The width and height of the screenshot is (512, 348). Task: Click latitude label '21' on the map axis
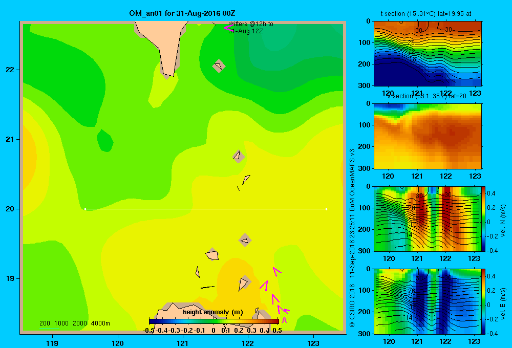click(10, 139)
